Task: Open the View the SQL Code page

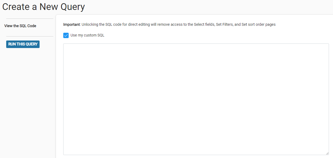Action: (20, 26)
